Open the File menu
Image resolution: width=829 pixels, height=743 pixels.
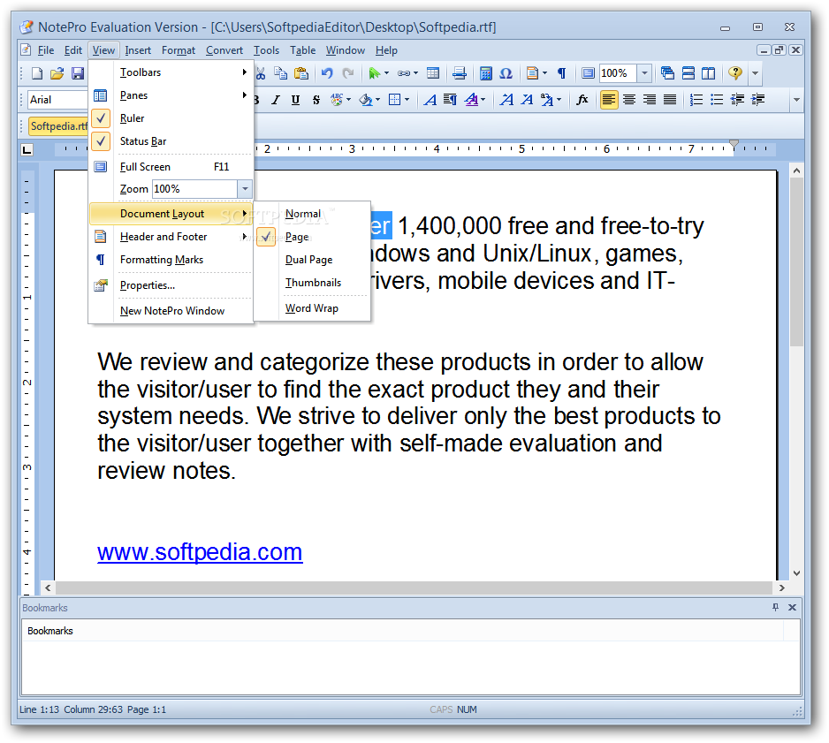tap(45, 50)
